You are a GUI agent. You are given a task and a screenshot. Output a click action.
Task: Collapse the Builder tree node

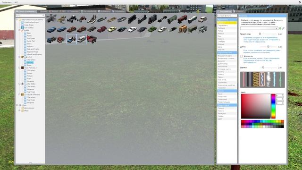(x=19, y=30)
